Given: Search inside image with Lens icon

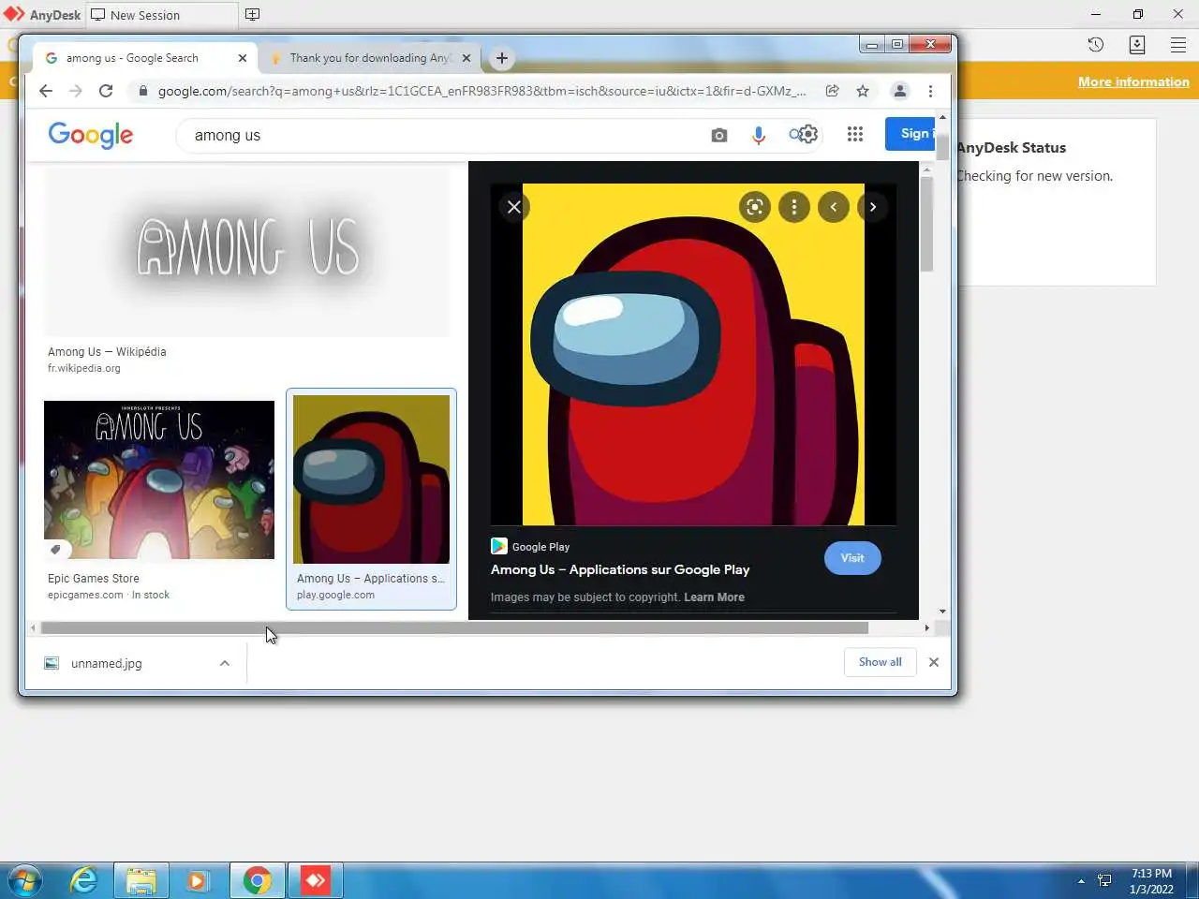Looking at the screenshot, I should pos(754,207).
